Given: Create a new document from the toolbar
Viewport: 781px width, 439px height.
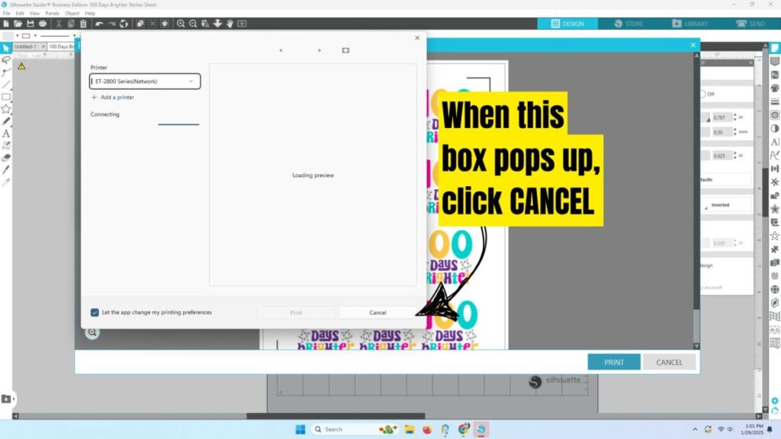Looking at the screenshot, I should point(6,24).
